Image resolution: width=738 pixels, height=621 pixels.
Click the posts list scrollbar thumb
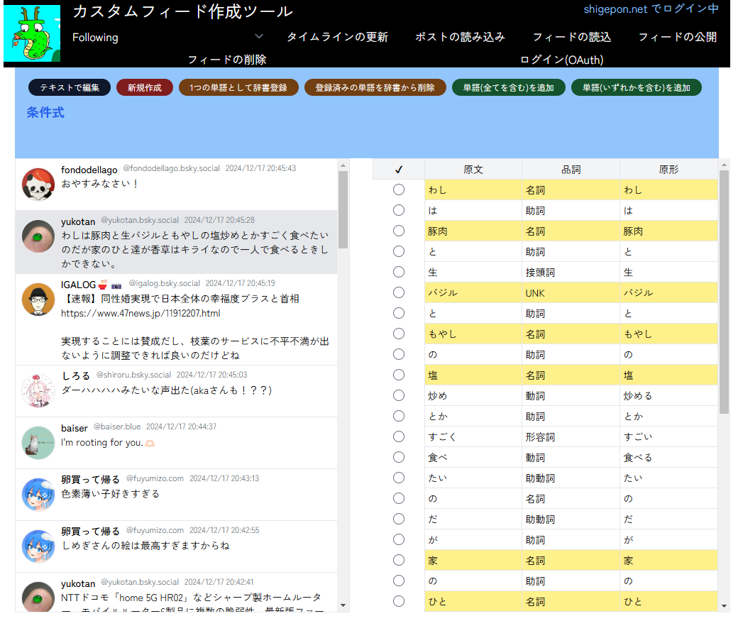coord(343,209)
